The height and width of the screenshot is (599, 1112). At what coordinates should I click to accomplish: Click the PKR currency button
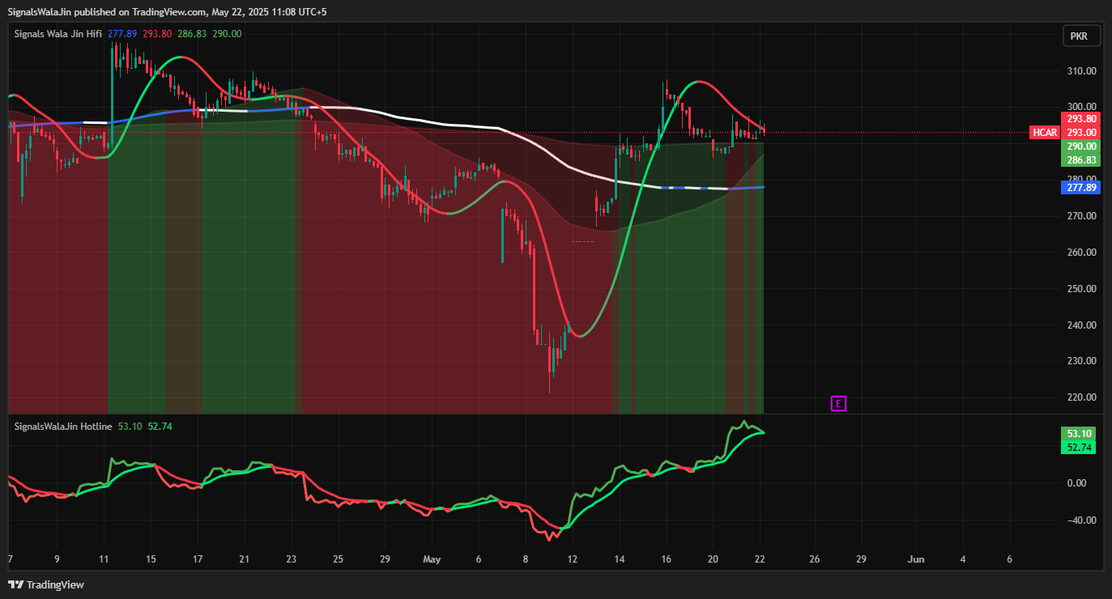click(1081, 36)
